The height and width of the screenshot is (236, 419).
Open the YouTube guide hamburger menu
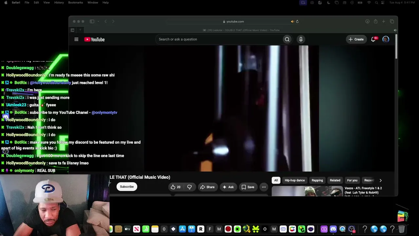click(76, 39)
